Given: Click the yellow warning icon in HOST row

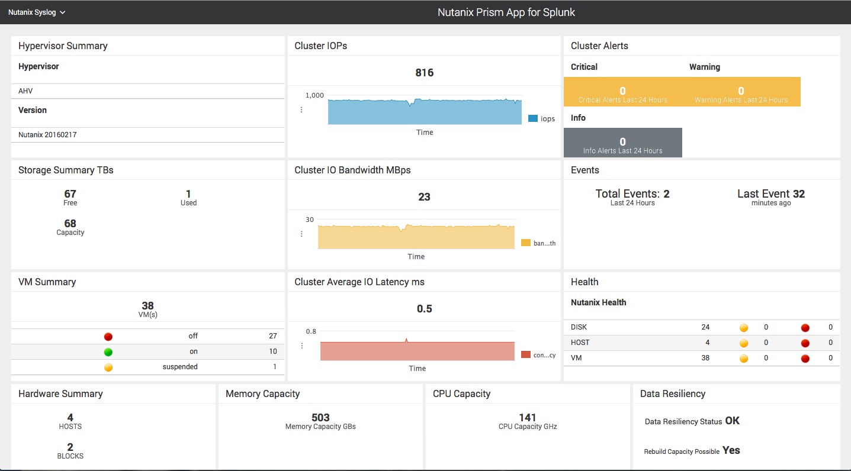Looking at the screenshot, I should [744, 343].
